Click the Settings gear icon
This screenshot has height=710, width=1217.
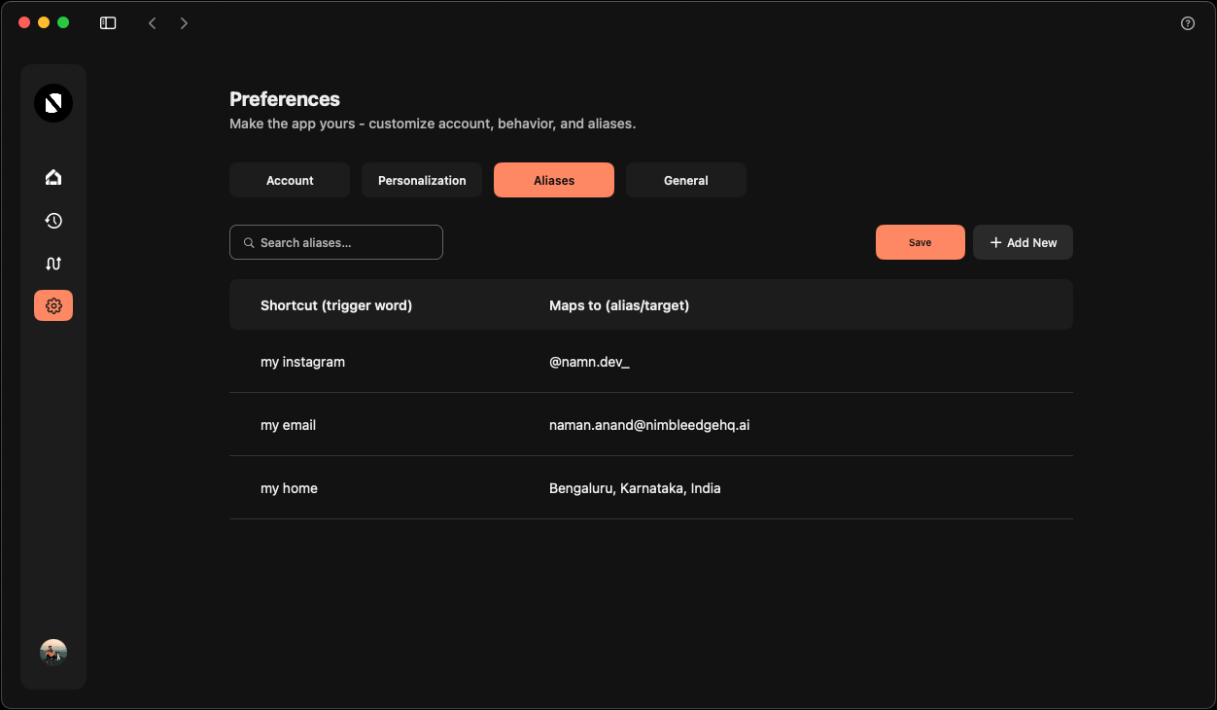pyautogui.click(x=53, y=305)
